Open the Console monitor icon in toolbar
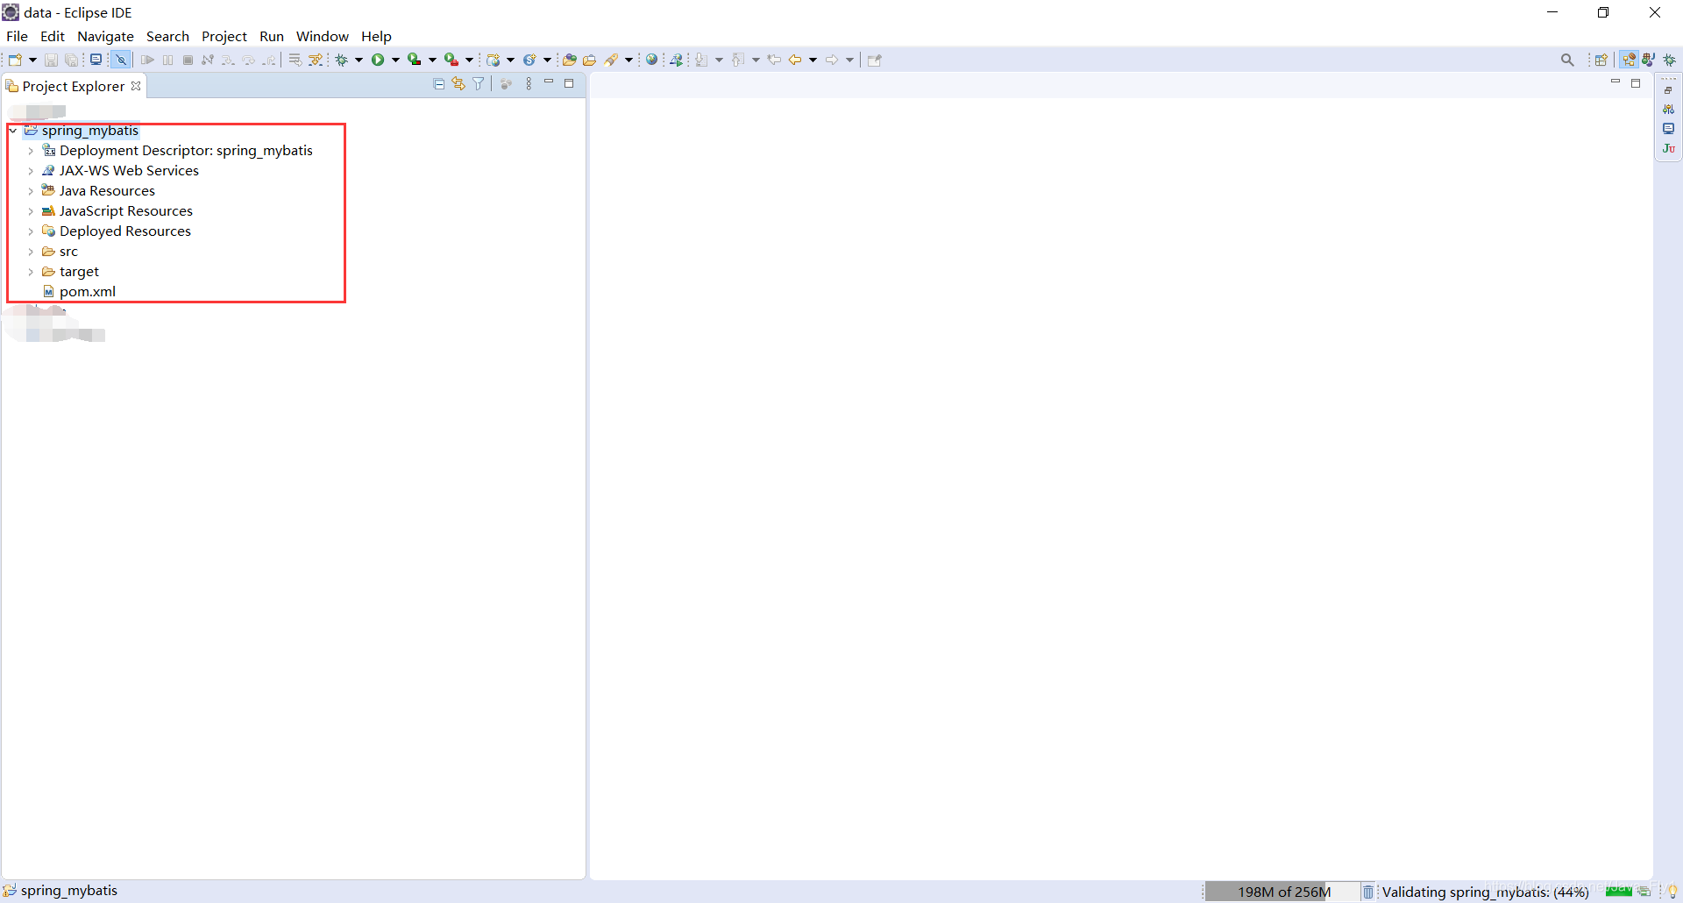1683x903 pixels. pyautogui.click(x=96, y=60)
